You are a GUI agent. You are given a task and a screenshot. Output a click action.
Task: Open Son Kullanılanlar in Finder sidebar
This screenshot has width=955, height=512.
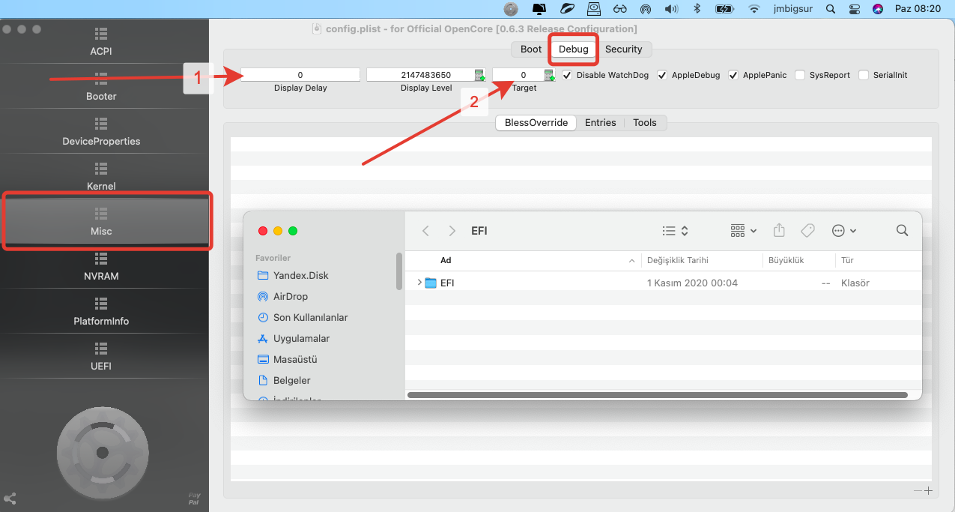pyautogui.click(x=310, y=317)
